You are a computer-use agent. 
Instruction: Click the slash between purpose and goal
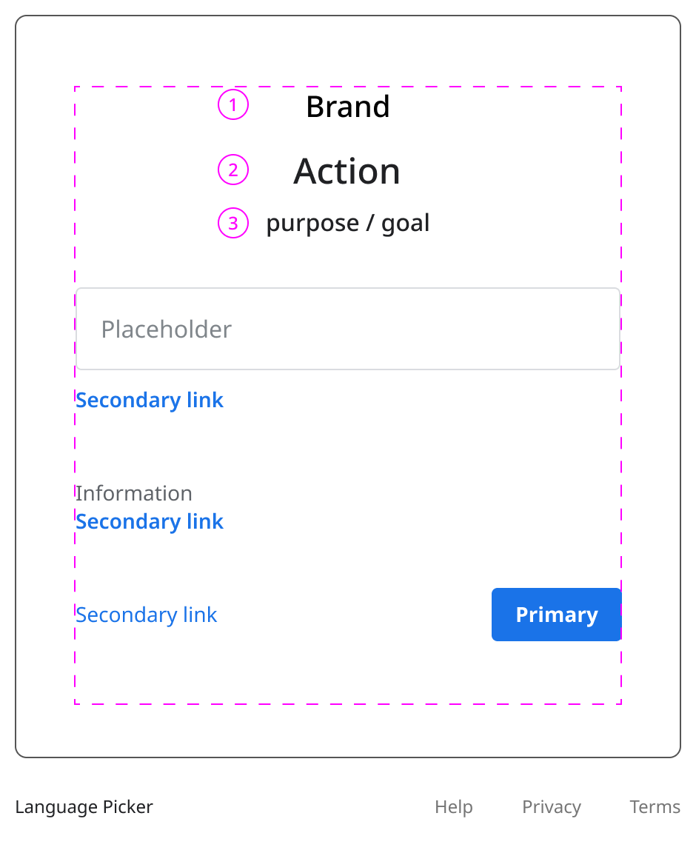coord(369,223)
